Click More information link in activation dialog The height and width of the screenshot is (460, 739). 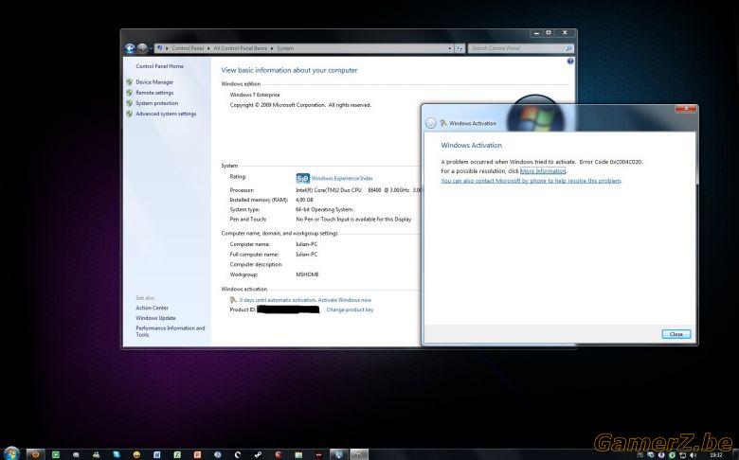543,171
